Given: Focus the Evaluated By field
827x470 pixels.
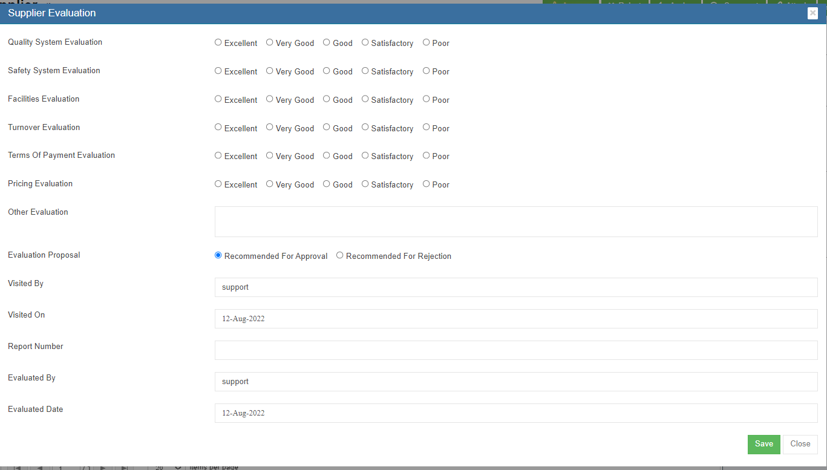Looking at the screenshot, I should [515, 382].
